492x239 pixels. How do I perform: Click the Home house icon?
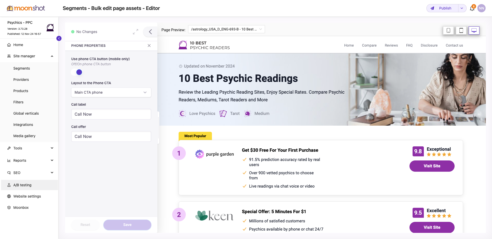pyautogui.click(x=9, y=45)
